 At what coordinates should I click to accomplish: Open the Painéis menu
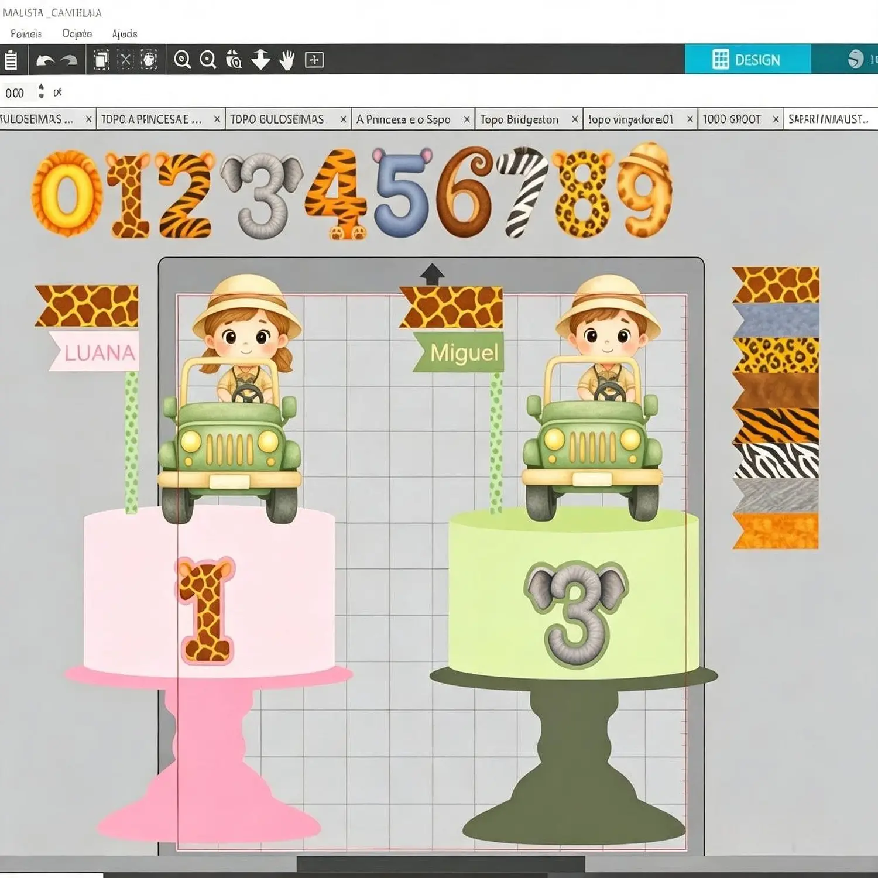[26, 34]
